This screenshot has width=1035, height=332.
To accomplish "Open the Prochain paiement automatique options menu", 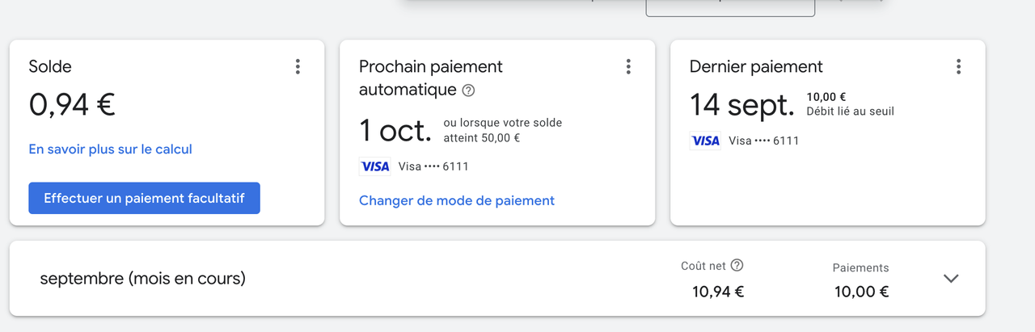I will [628, 67].
